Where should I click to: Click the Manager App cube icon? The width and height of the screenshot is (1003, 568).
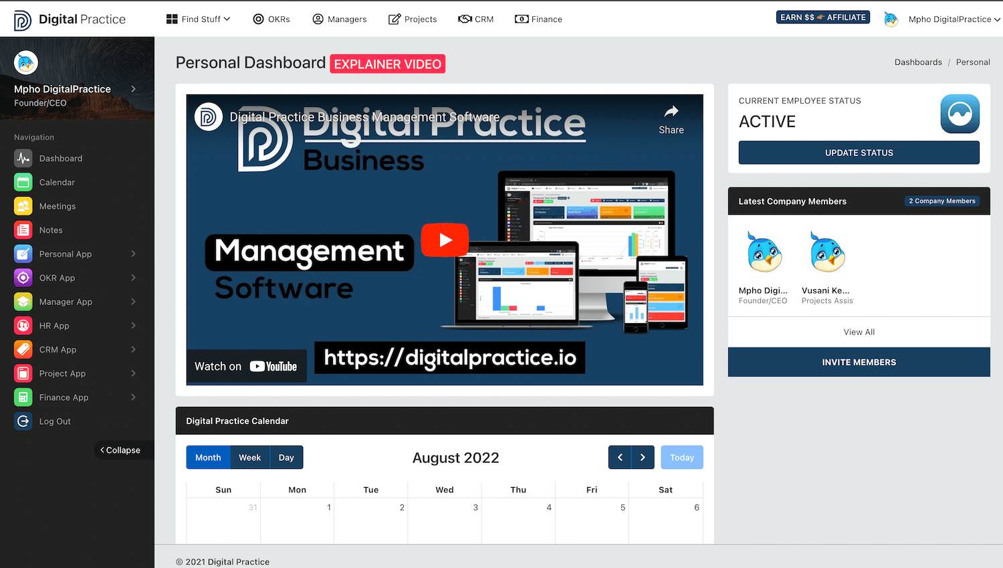click(23, 302)
